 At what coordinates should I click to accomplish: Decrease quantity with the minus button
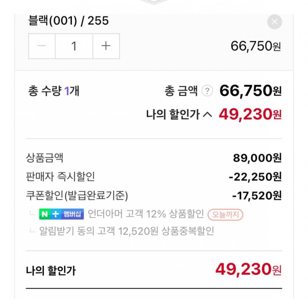[42, 46]
